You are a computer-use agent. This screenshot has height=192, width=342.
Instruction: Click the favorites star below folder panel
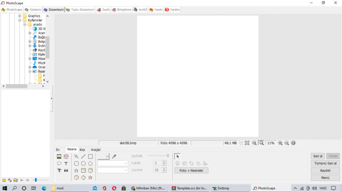click(4, 180)
